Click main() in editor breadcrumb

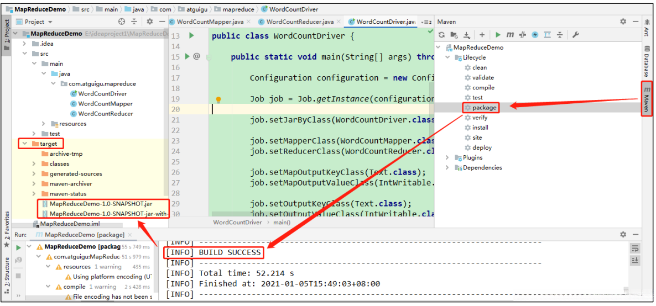pyautogui.click(x=282, y=222)
